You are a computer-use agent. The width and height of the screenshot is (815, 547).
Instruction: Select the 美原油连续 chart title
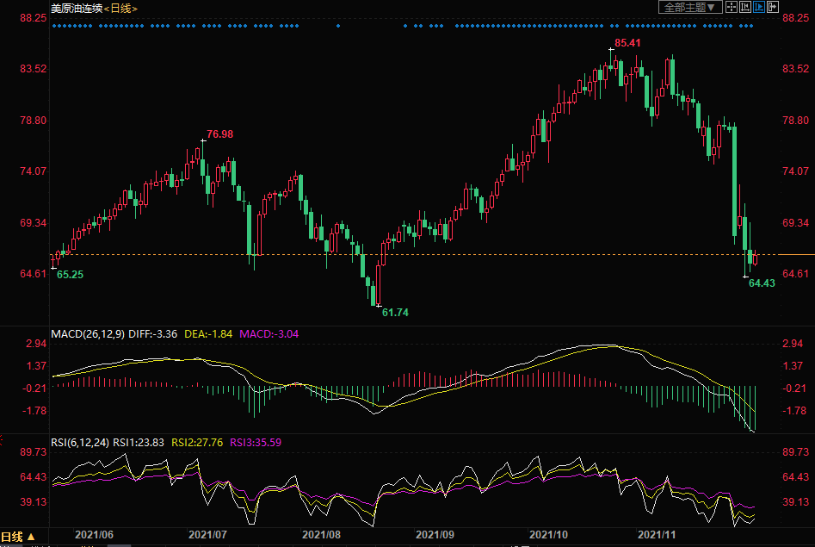point(77,8)
